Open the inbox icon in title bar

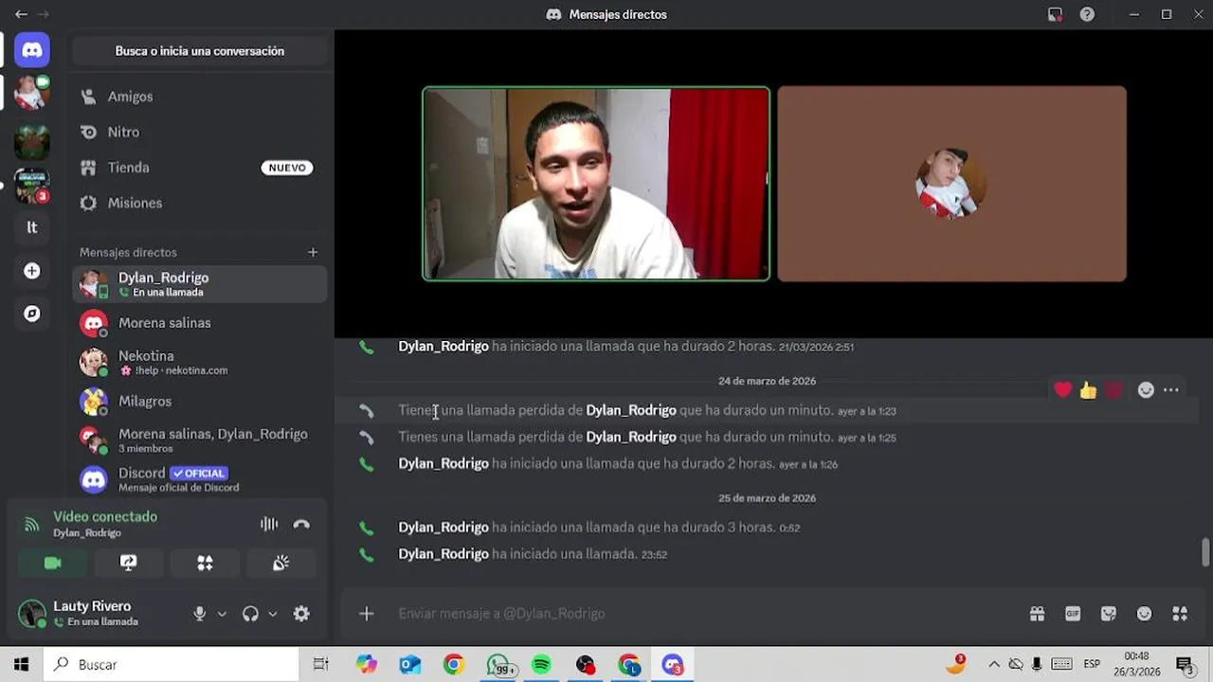click(x=1055, y=14)
